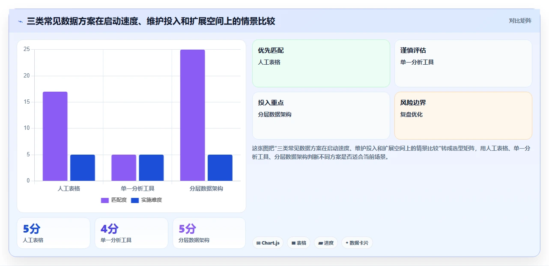The width and height of the screenshot is (549, 266).
Task: Click the header title about 三类常见数据方案
Action: [151, 21]
